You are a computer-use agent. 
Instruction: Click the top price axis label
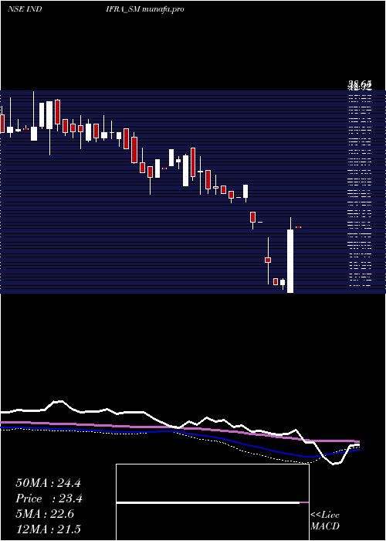pos(360,83)
